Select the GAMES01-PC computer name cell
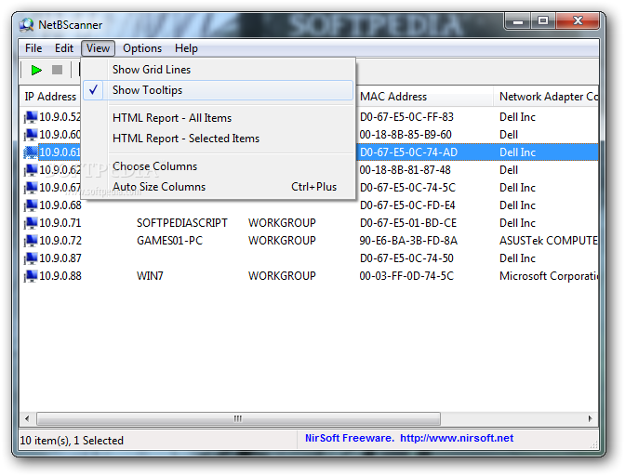This screenshot has height=476, width=625. (169, 241)
